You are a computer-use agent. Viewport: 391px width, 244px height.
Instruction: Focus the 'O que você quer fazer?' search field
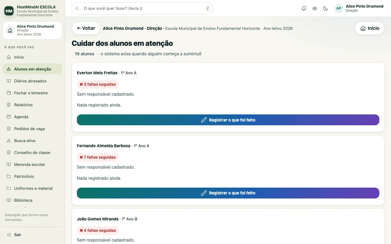tap(142, 8)
